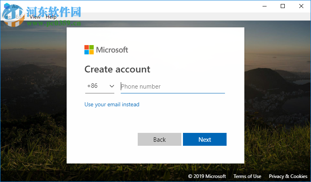Open the View menu
Viewport: 311px width, 182px height.
pyautogui.click(x=35, y=17)
